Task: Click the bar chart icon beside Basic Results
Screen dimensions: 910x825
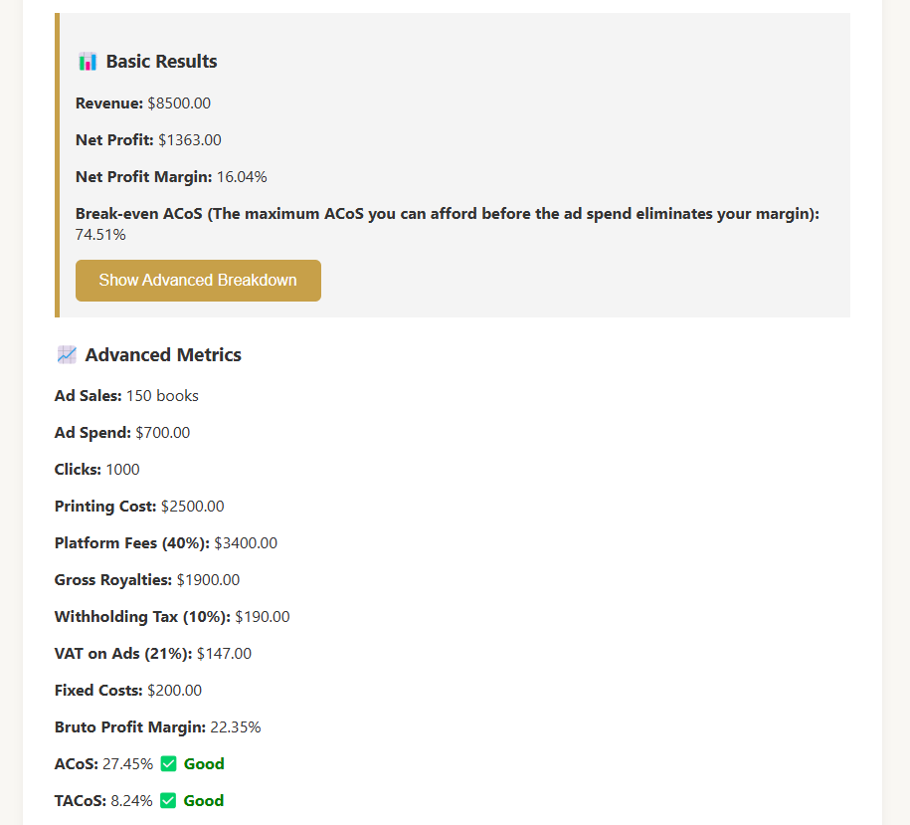Action: [x=88, y=62]
